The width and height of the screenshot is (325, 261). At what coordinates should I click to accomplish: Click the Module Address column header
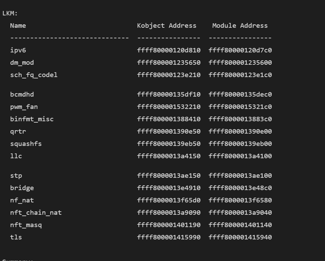point(240,26)
